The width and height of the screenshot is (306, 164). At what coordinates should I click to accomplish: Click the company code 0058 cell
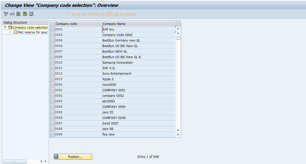[78, 129]
